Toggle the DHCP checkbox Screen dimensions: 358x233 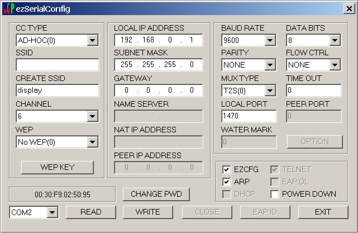click(227, 194)
